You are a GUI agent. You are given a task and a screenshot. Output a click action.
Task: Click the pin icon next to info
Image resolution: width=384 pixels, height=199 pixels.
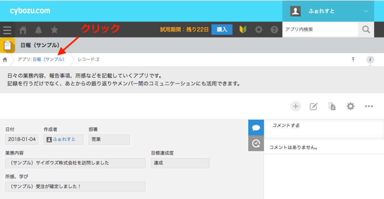[353, 60]
